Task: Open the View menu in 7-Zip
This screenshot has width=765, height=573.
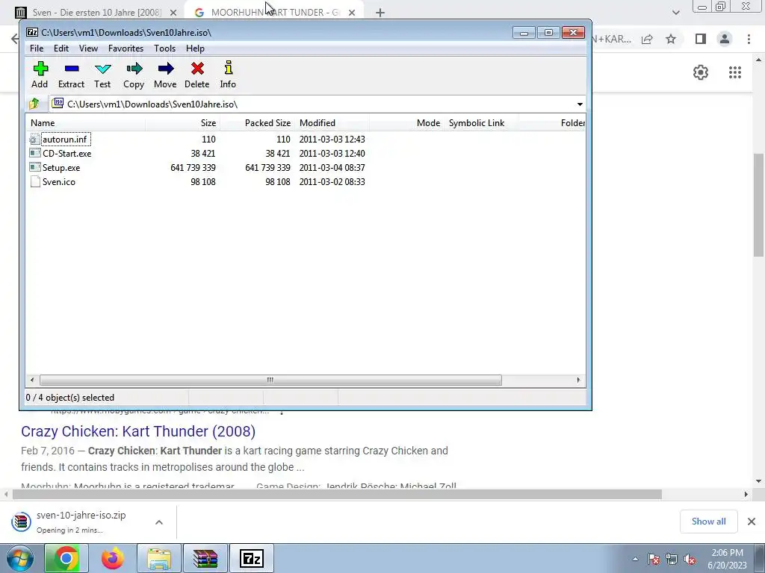Action: (88, 48)
